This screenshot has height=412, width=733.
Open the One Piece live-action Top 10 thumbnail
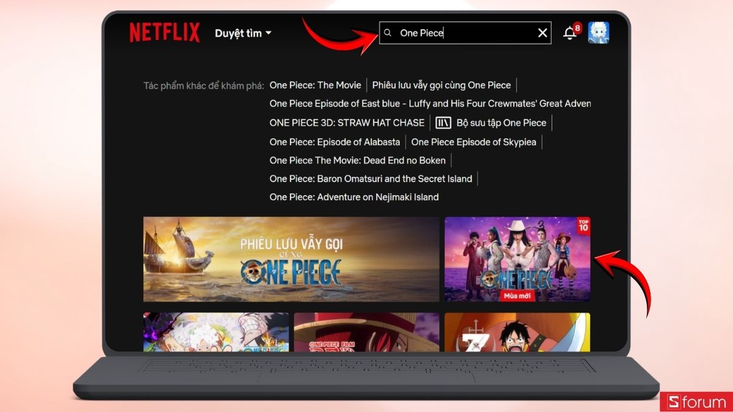517,259
